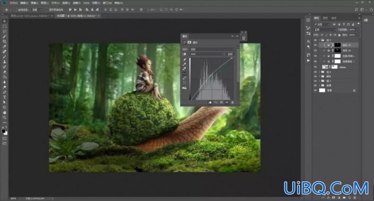Open the layer Opacity slider arrow

[358, 30]
